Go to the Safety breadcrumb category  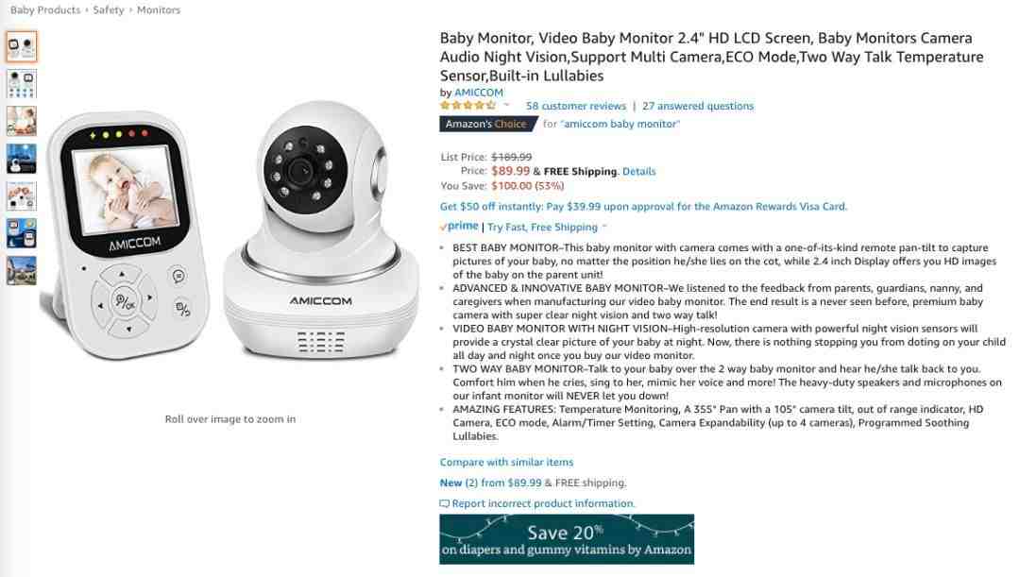point(108,9)
